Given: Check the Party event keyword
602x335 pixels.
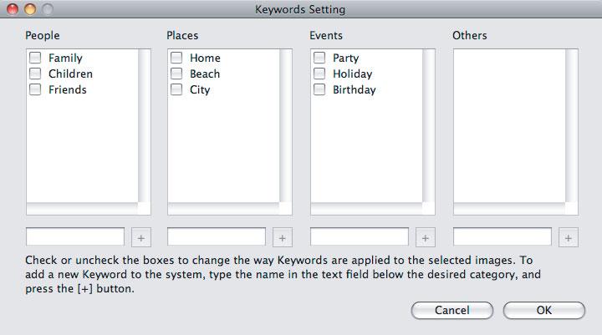Looking at the screenshot, I should point(319,58).
